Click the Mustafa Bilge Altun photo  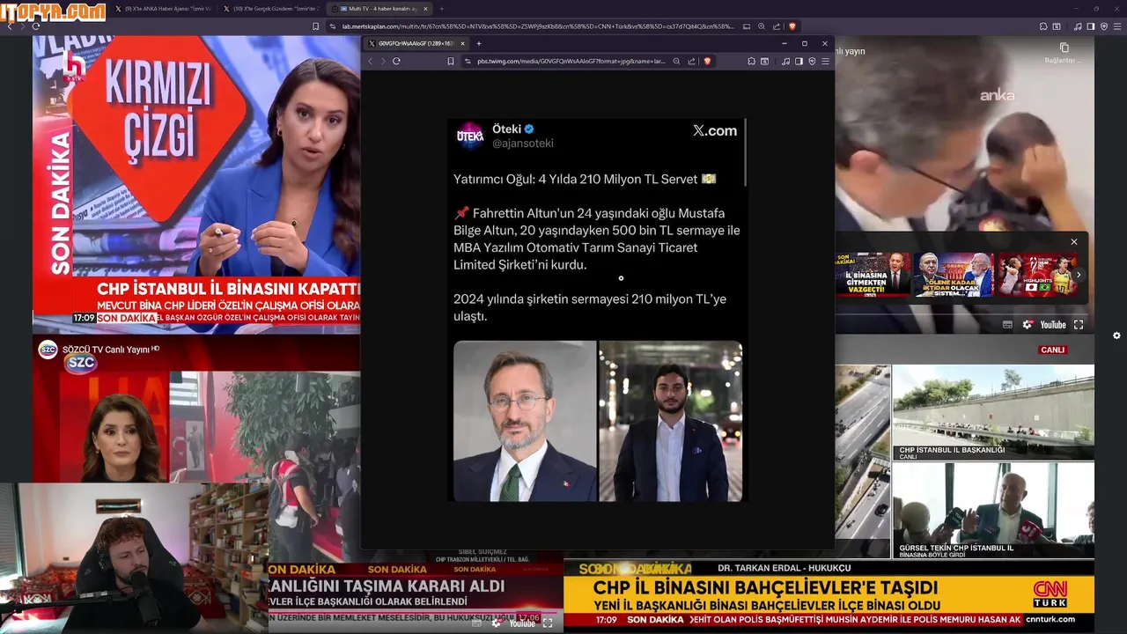(671, 421)
